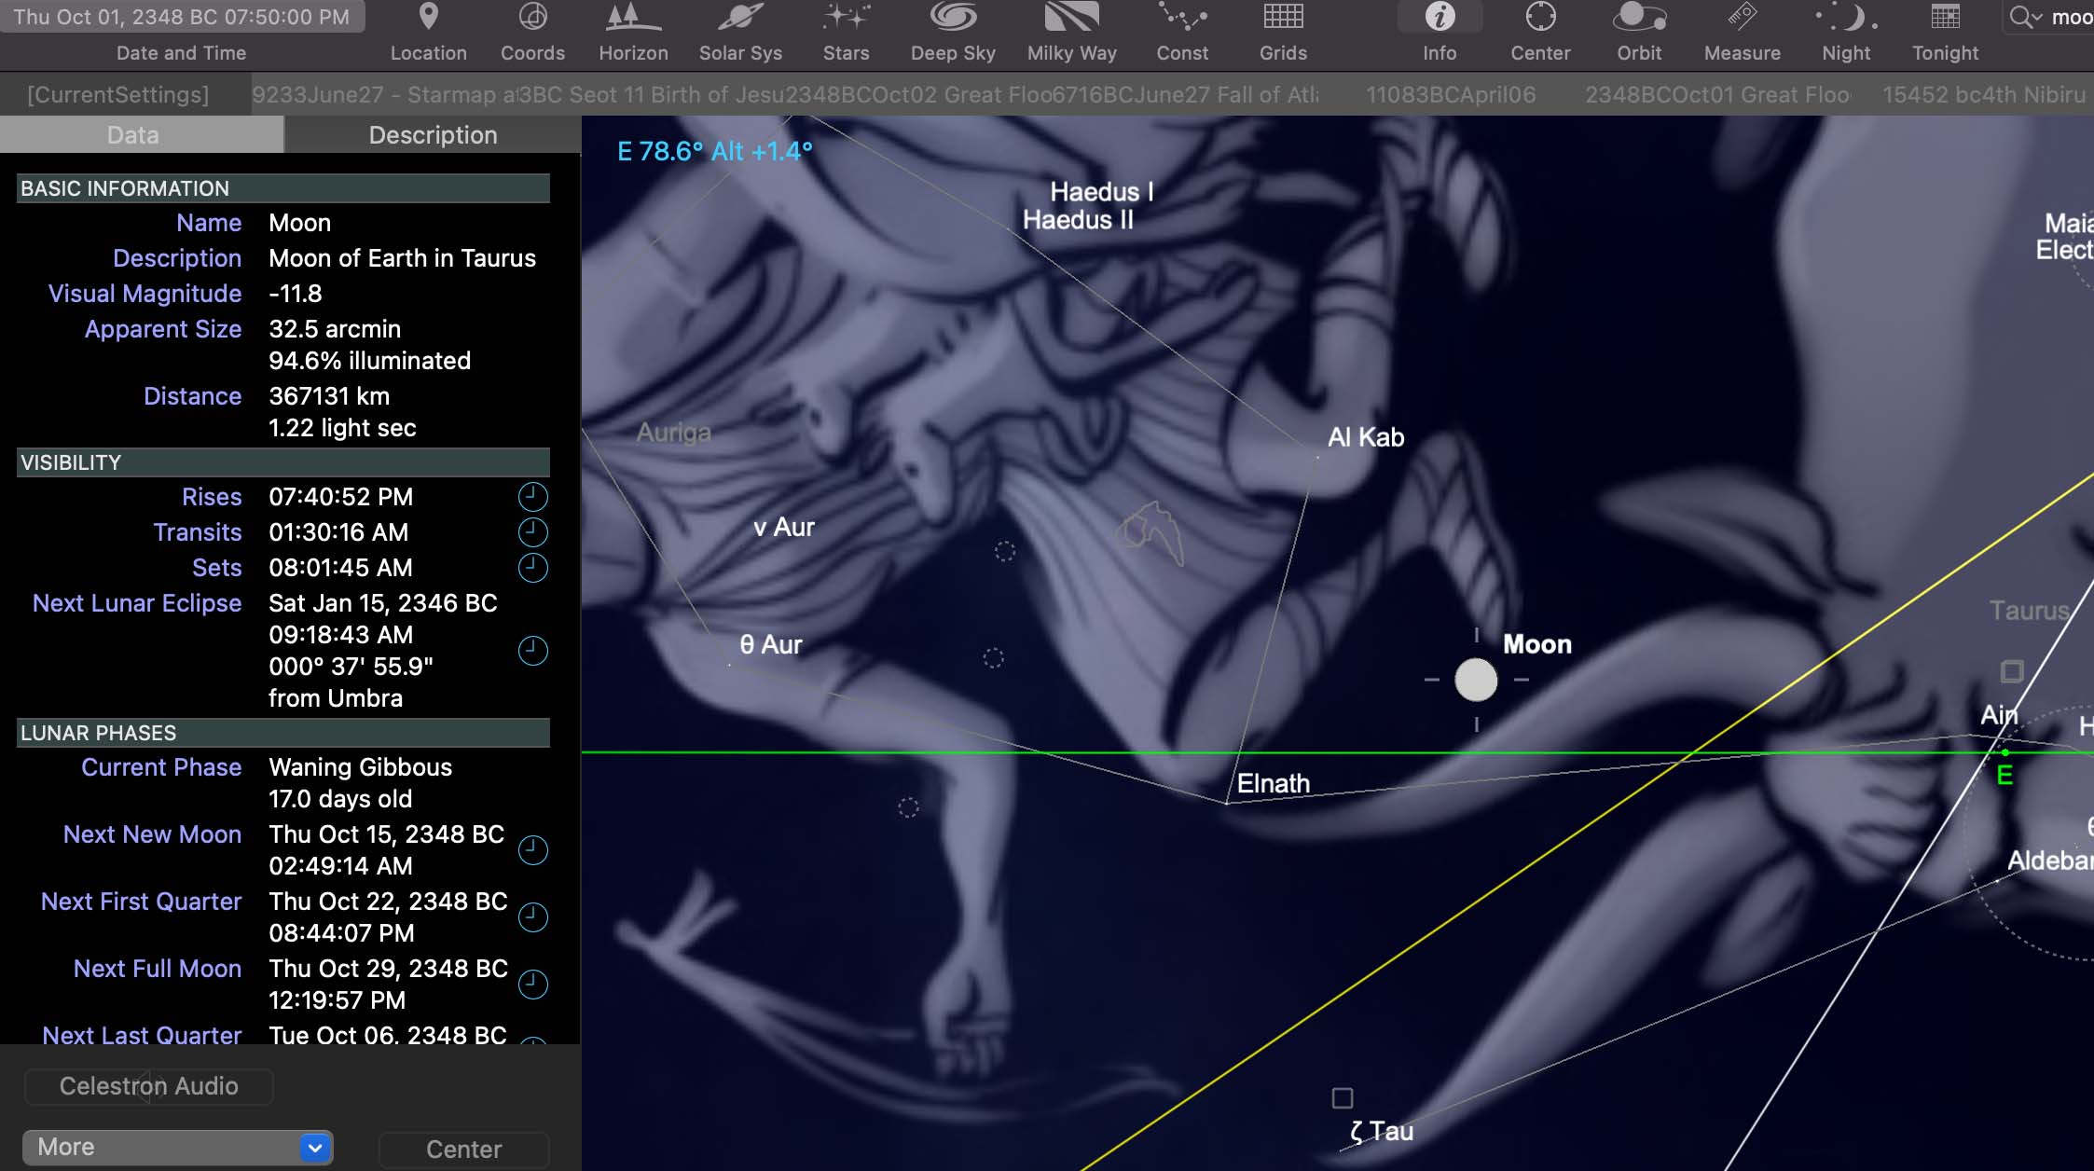Toggle the Info panel icon
2094x1171 pixels.
pyautogui.click(x=1440, y=17)
